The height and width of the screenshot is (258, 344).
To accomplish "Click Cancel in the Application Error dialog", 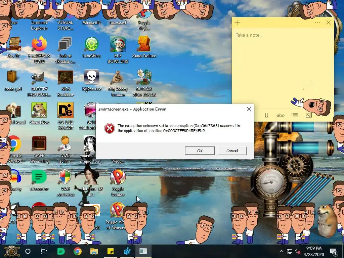I will [x=232, y=151].
